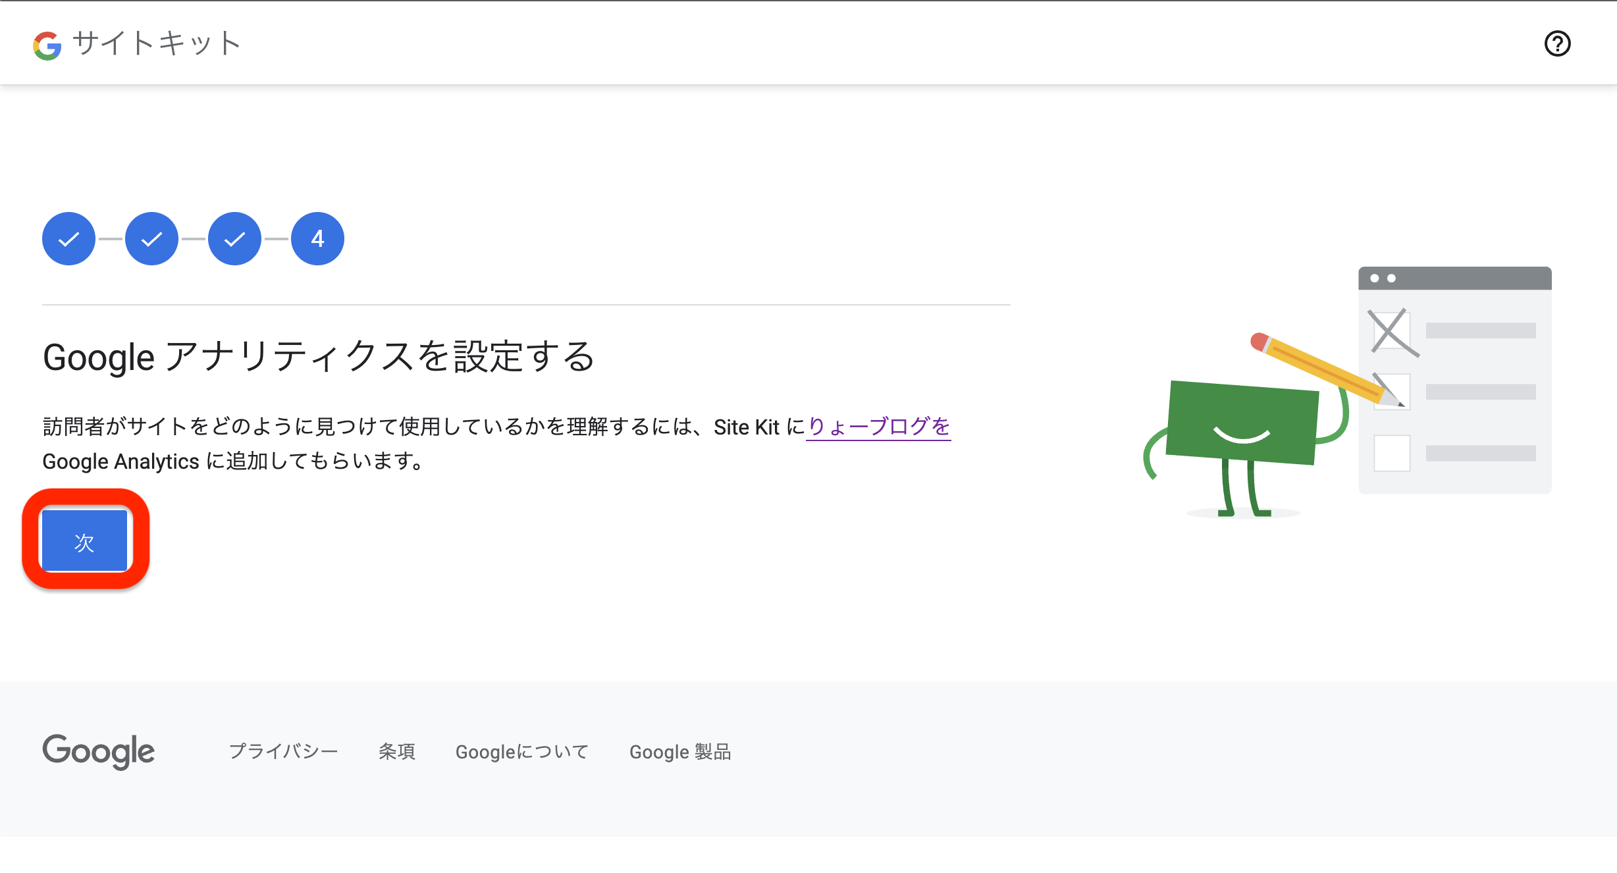
Task: Select the first completed step checkmark
Action: tap(68, 238)
